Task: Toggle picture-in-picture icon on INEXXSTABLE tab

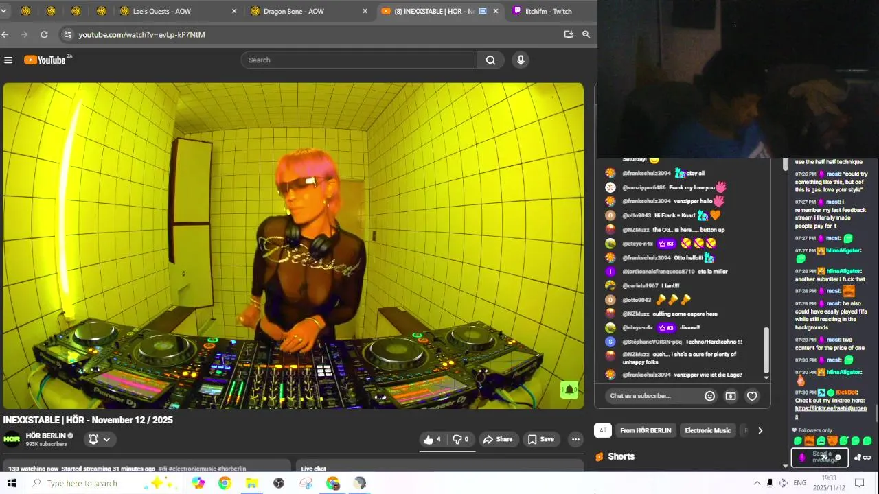Action: click(483, 11)
